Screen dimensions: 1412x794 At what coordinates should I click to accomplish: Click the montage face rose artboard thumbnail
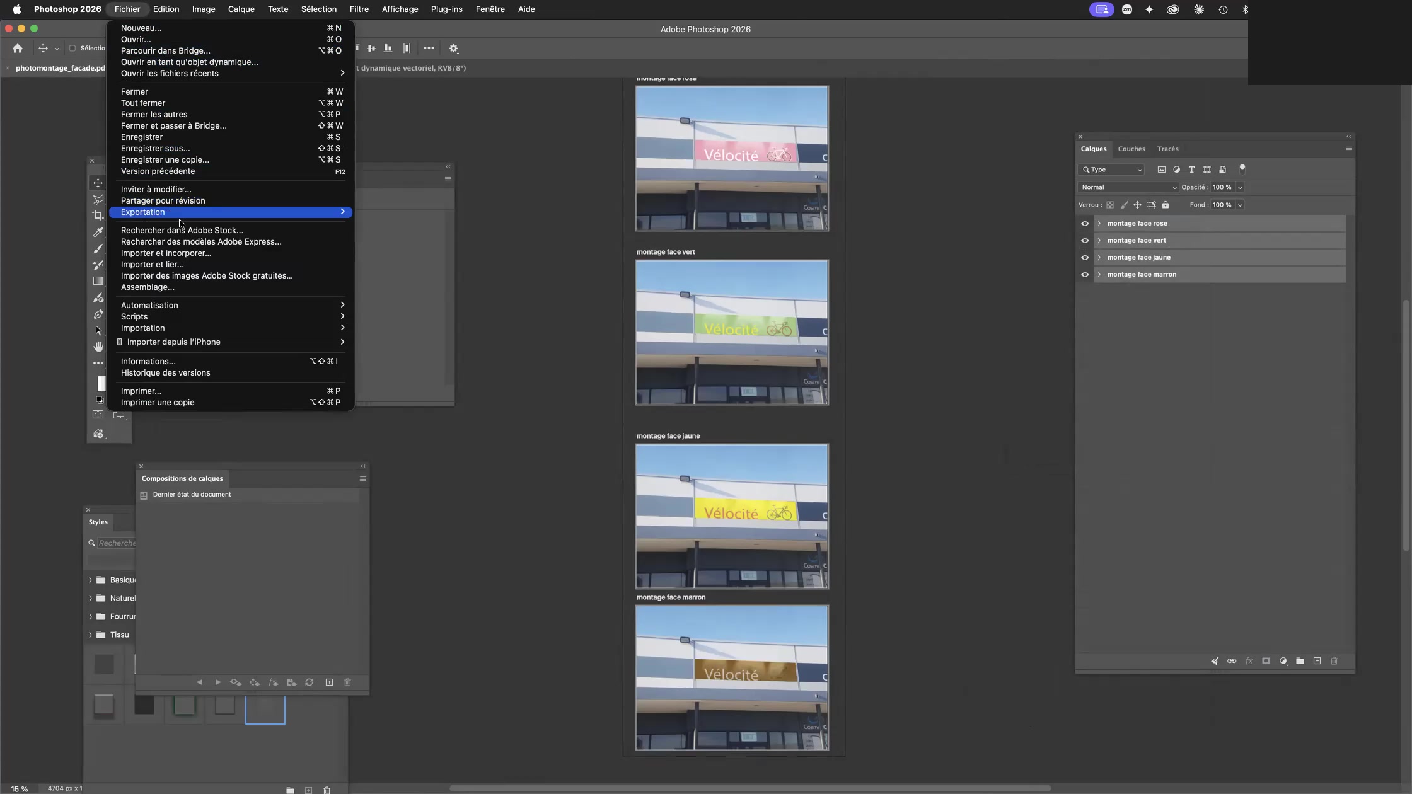(732, 159)
